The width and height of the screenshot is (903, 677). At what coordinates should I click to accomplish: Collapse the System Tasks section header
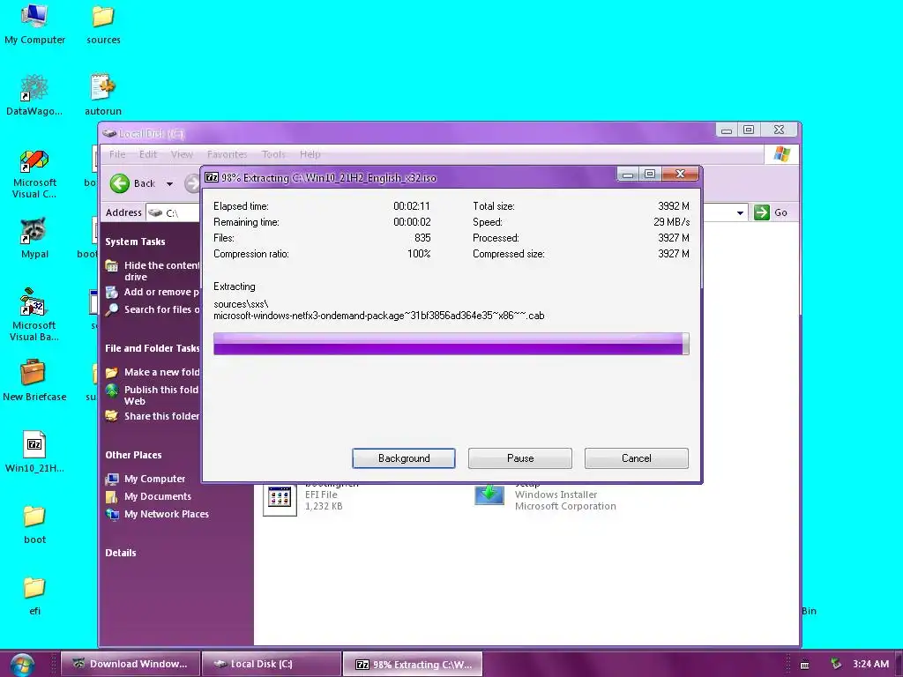(x=135, y=242)
